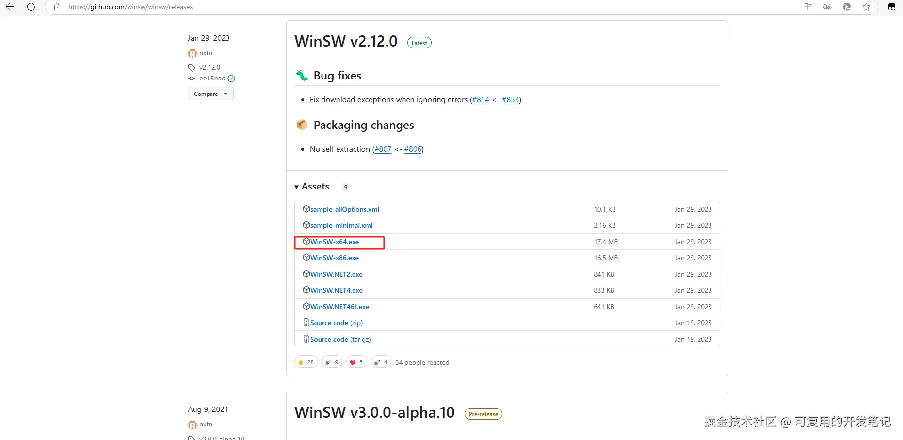This screenshot has width=903, height=440.
Task: Download Source code (zip)
Action: (x=337, y=323)
